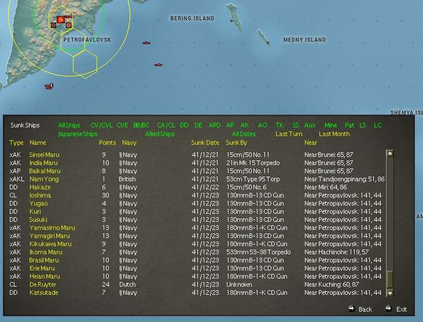Filter by DD ship type

tap(184, 125)
